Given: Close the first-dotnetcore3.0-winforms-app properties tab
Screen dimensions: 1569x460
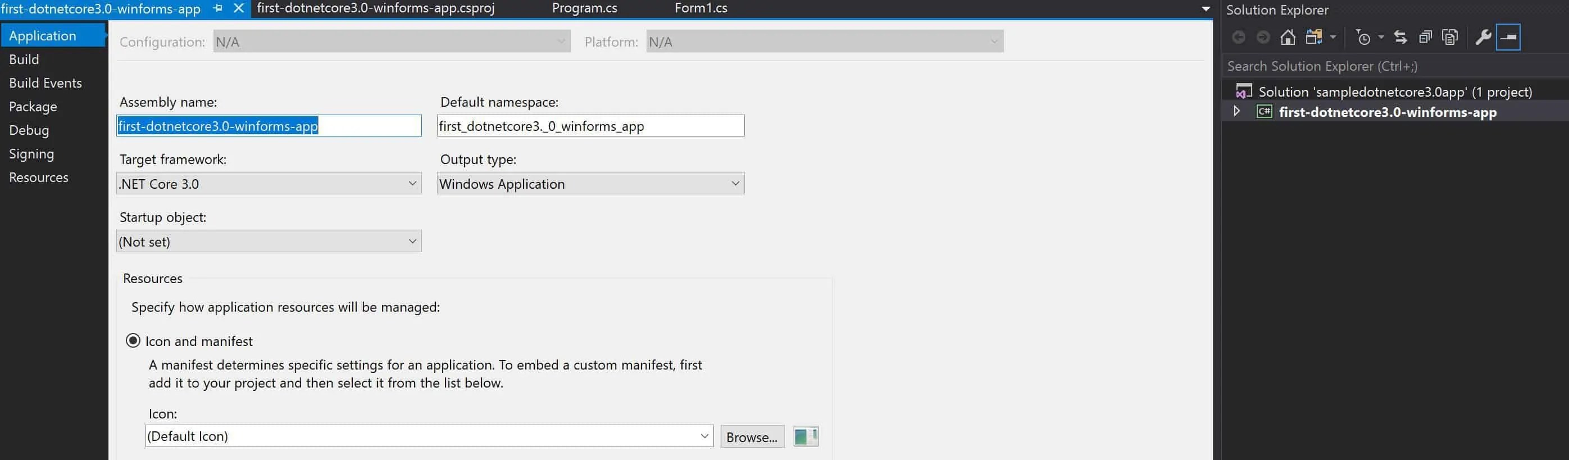Looking at the screenshot, I should [x=239, y=8].
